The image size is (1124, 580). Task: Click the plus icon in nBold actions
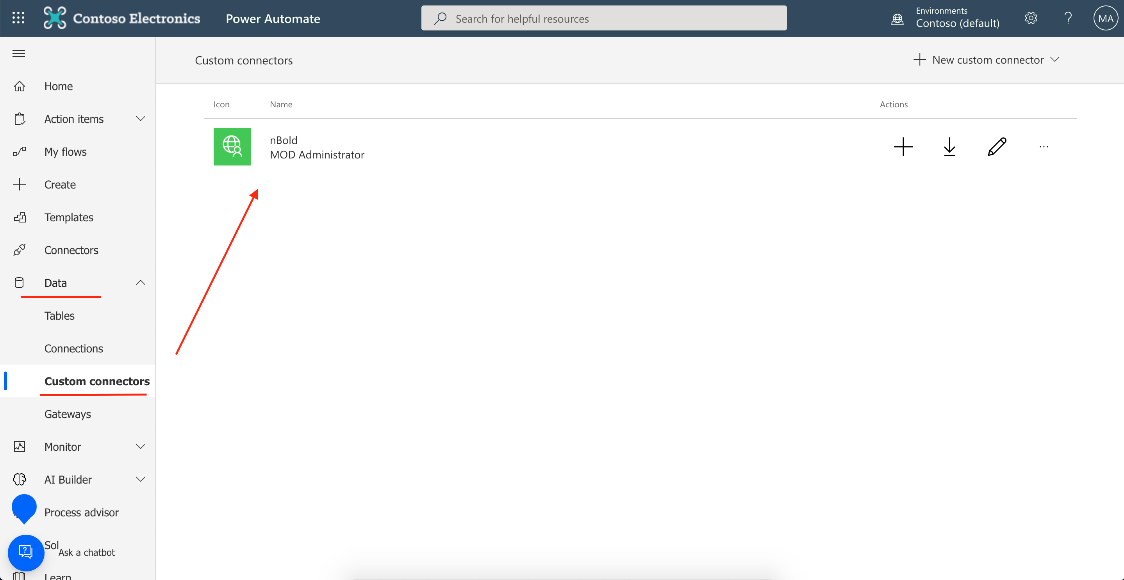click(x=903, y=147)
